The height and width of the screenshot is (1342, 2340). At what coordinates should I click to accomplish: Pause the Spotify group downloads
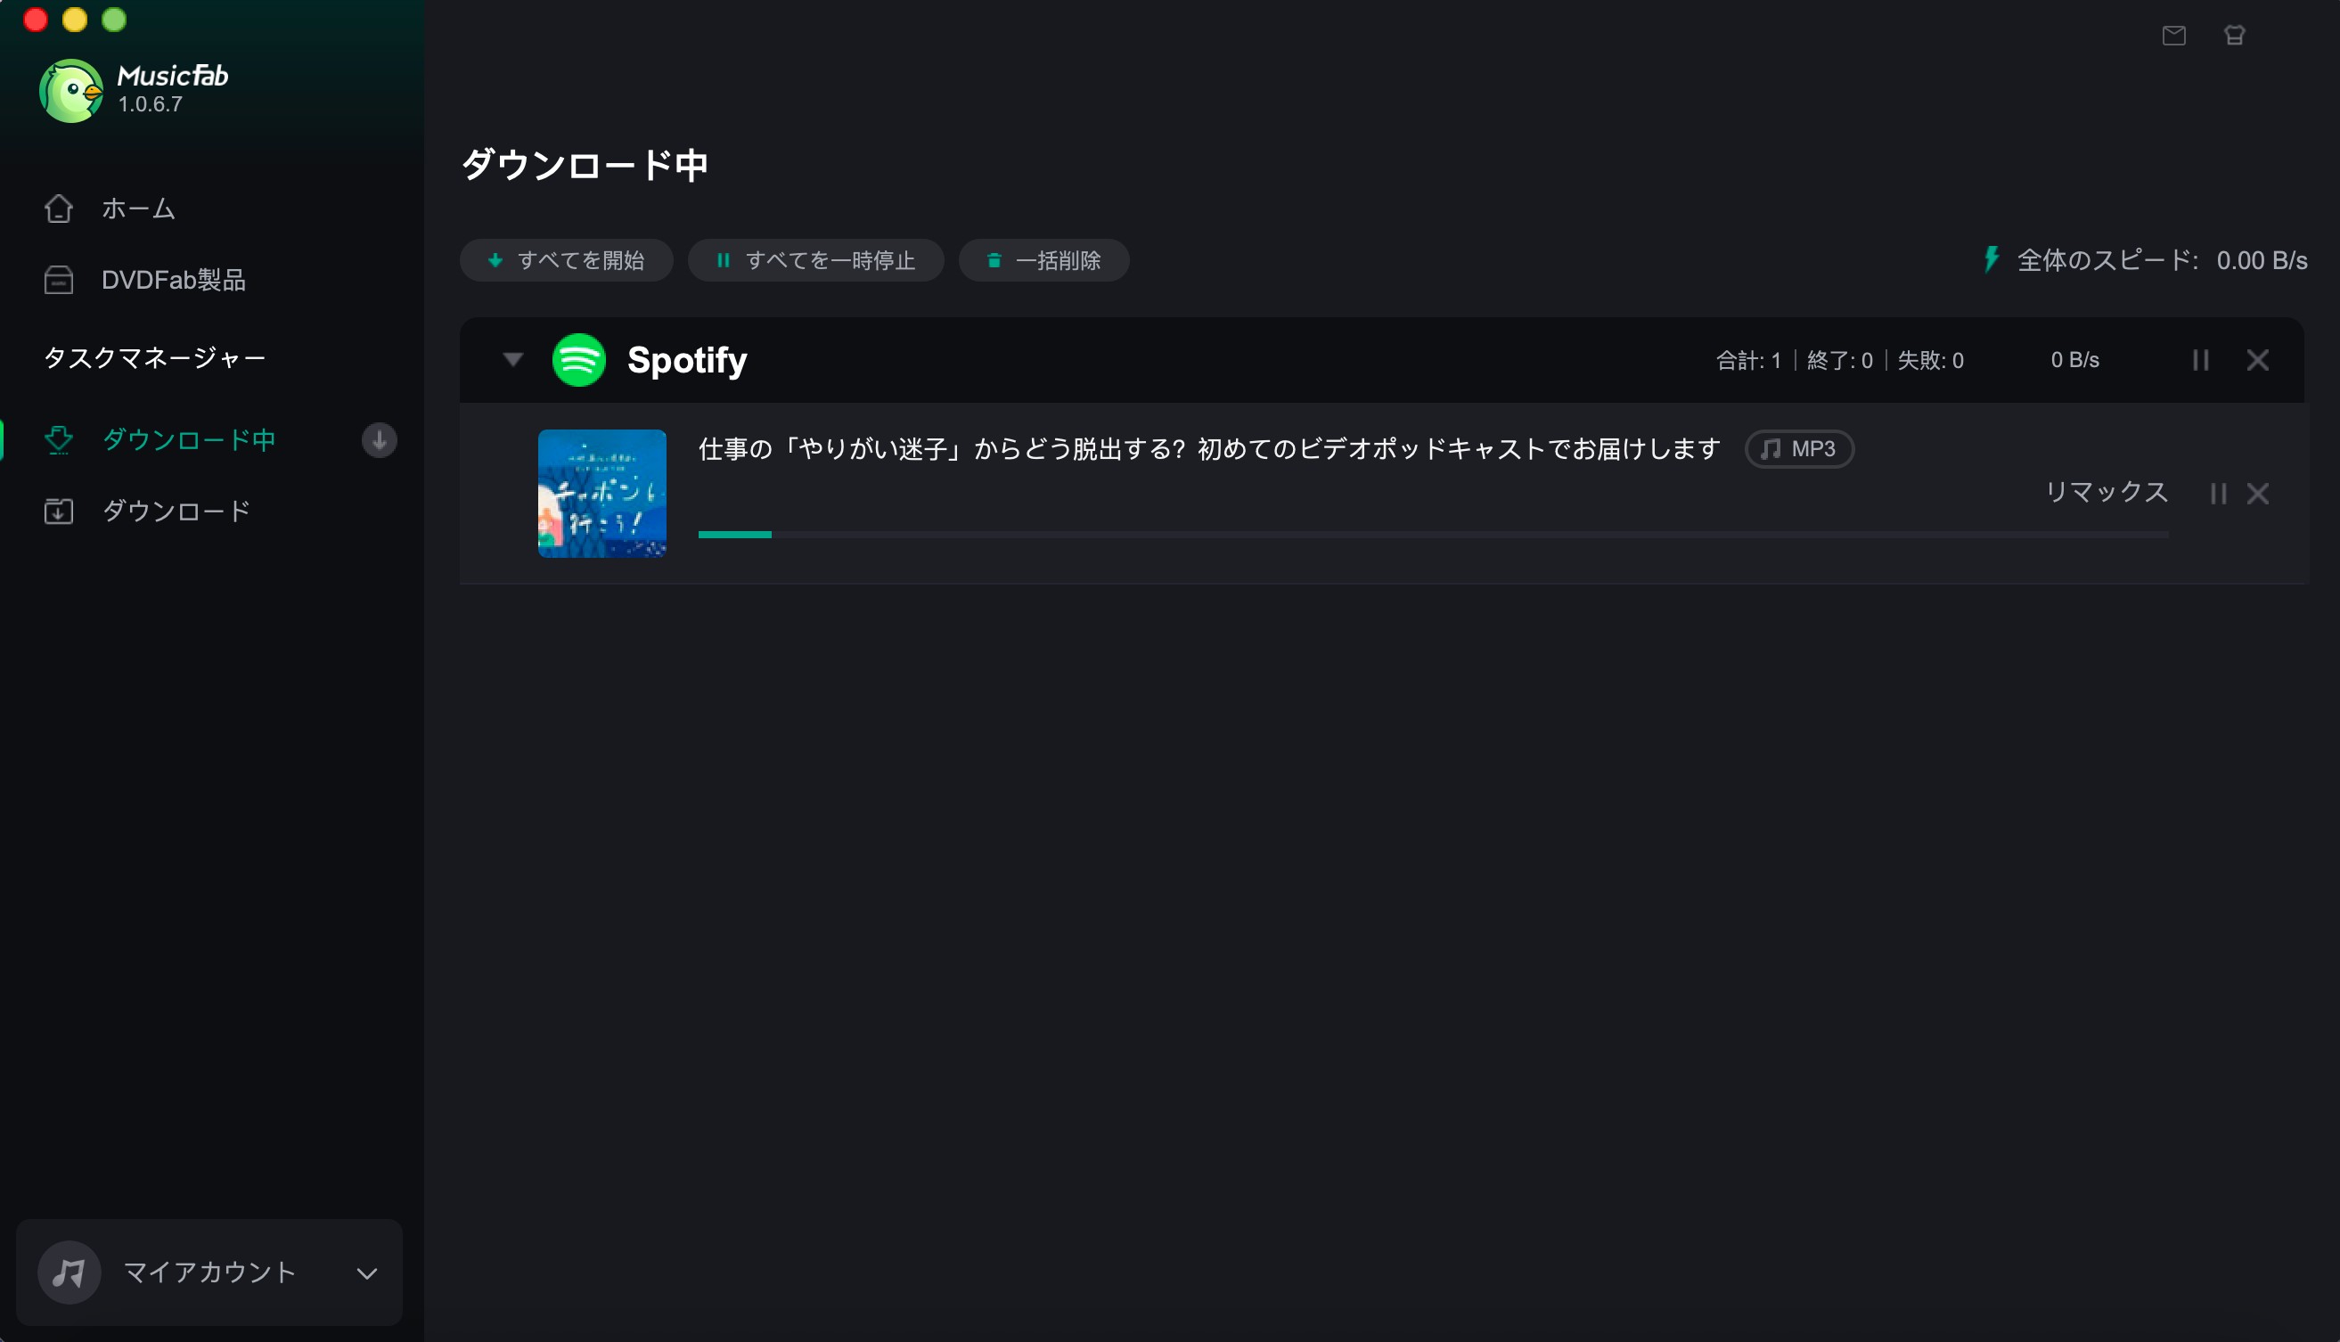[2201, 359]
